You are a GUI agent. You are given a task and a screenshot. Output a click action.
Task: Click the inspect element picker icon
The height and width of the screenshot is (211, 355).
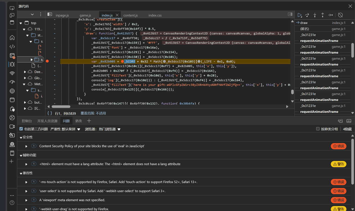pyautogui.click(x=12, y=8)
